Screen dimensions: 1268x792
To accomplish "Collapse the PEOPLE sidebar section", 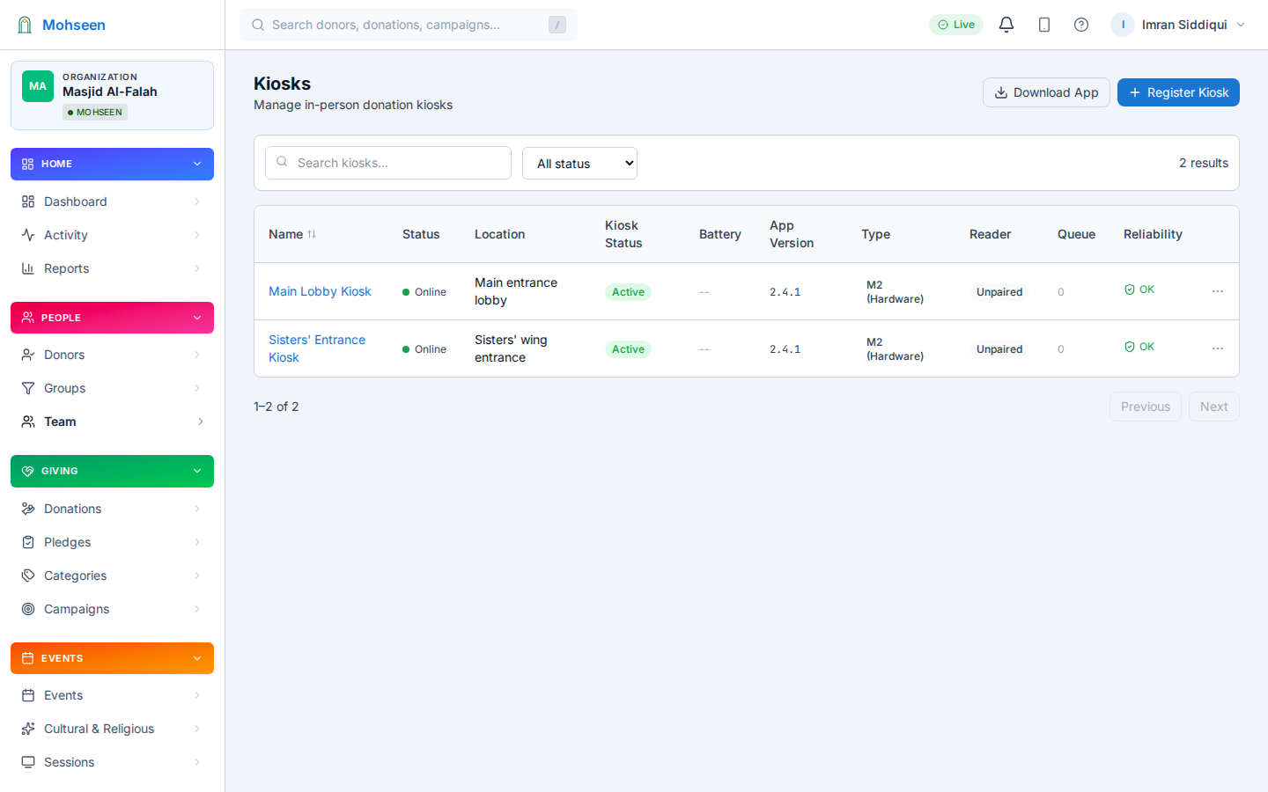I will coord(112,318).
